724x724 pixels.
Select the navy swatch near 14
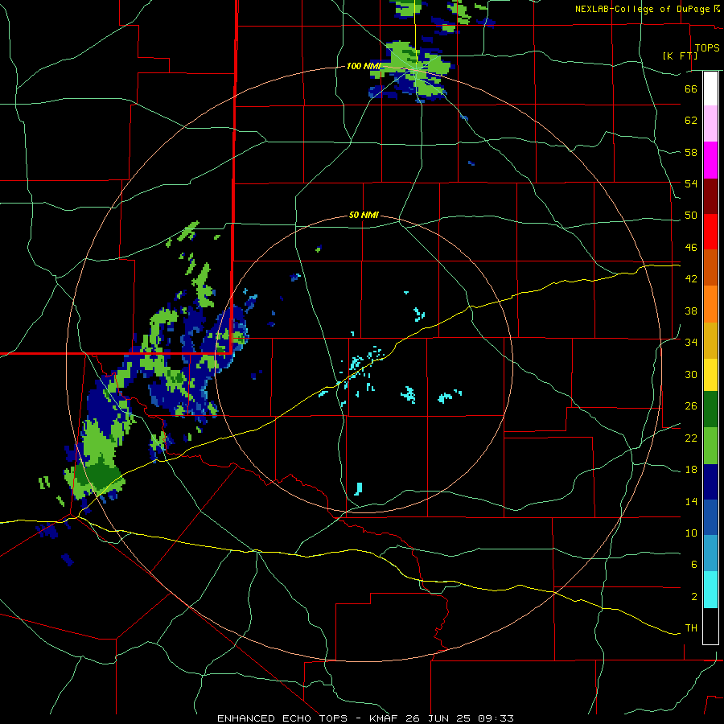[710, 482]
